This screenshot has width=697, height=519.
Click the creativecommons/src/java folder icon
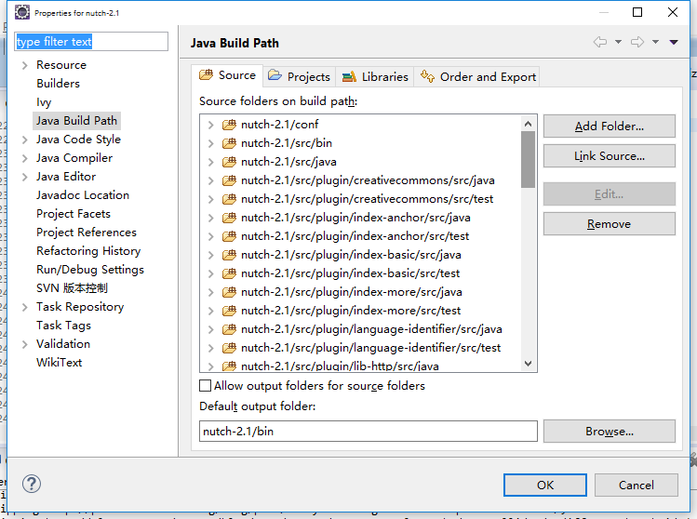[x=229, y=180]
